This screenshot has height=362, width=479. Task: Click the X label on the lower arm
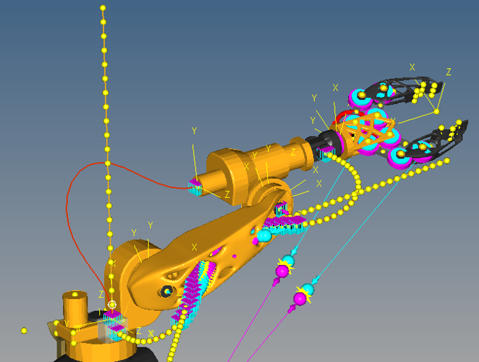pos(194,247)
